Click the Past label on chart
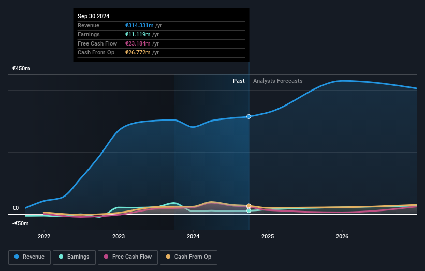The height and width of the screenshot is (271, 425). tap(239, 81)
